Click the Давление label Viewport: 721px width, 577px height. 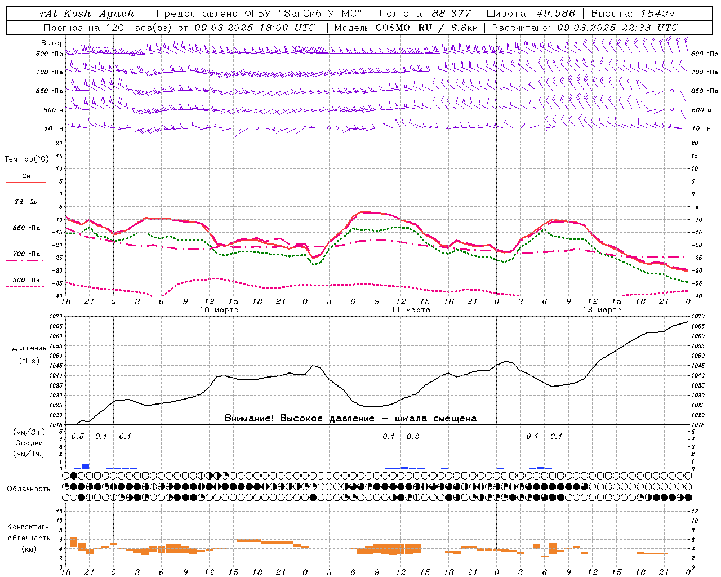(29, 348)
